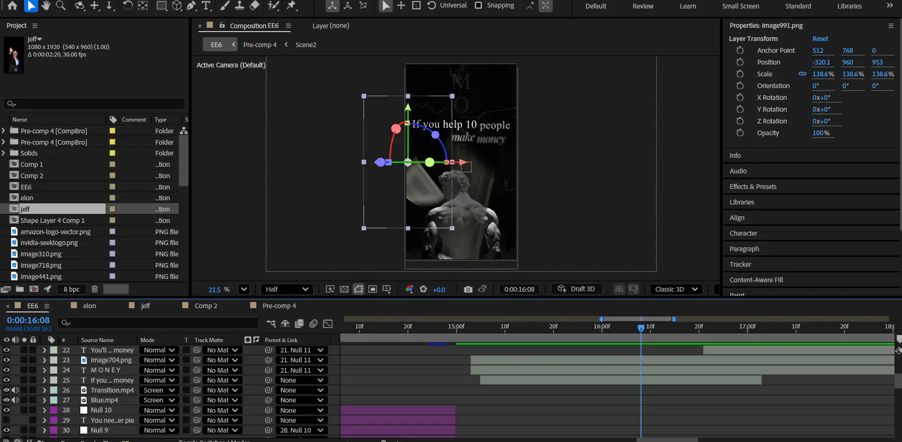Image resolution: width=902 pixels, height=442 pixels.
Task: Click the purple label swatch of Null 10
Action: click(54, 410)
